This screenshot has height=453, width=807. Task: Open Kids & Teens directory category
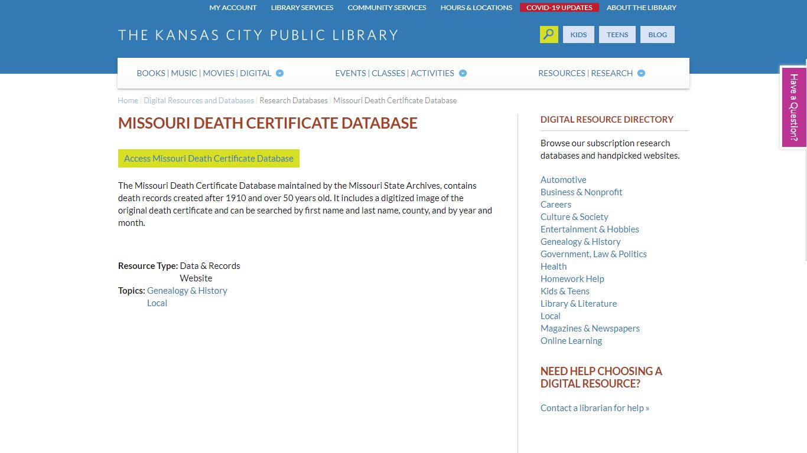click(x=565, y=291)
